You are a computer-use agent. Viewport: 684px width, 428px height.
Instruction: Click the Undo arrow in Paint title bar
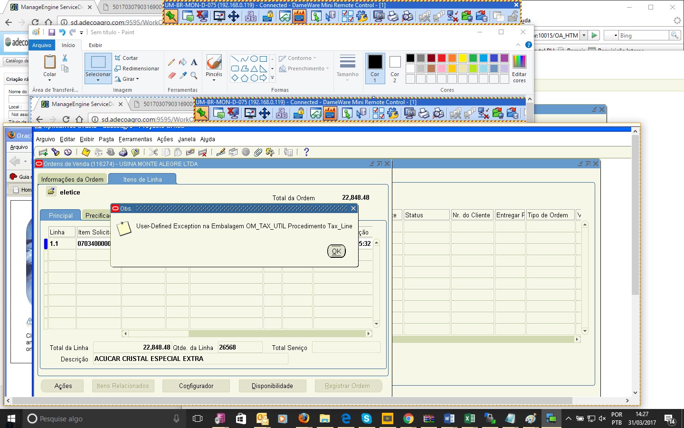[x=62, y=32]
